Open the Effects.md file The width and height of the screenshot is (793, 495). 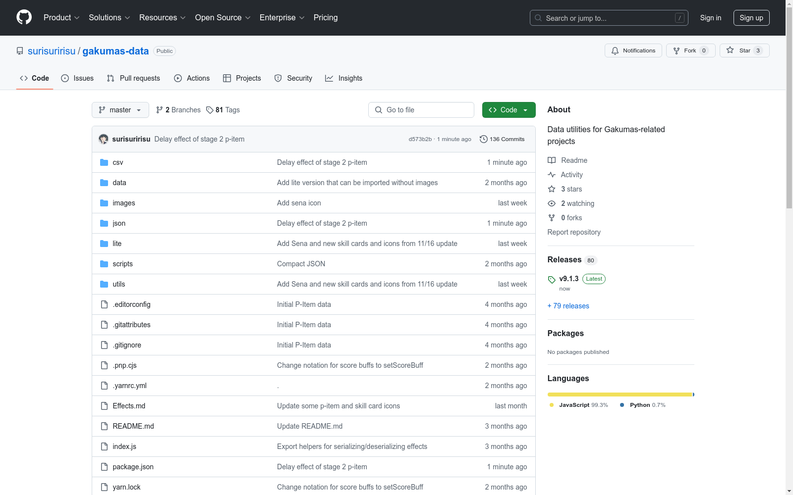(x=129, y=406)
